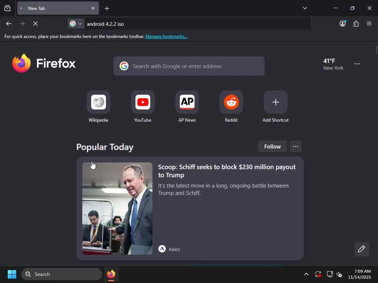
Task: Customize new tab page pencil icon
Action: click(362, 249)
